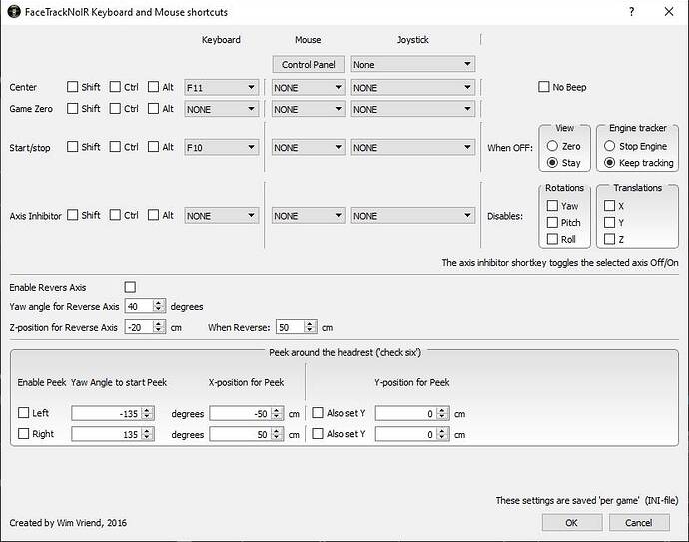This screenshot has width=689, height=542.
Task: Open the Start/stop mouse dropdown
Action: click(x=308, y=147)
